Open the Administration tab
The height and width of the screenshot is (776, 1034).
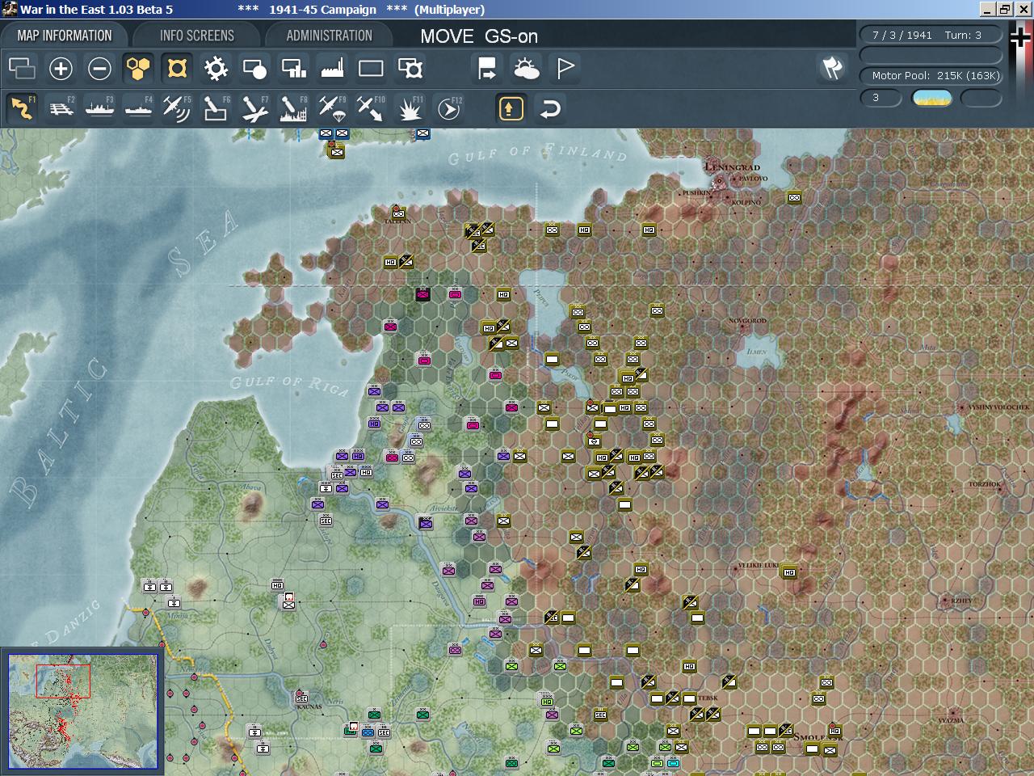click(x=329, y=36)
